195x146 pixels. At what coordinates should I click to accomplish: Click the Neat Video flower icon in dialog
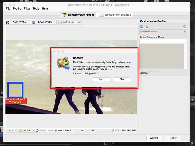(x=63, y=63)
